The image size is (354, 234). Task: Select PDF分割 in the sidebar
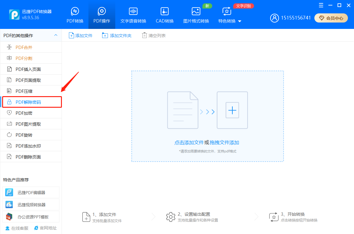pos(31,58)
